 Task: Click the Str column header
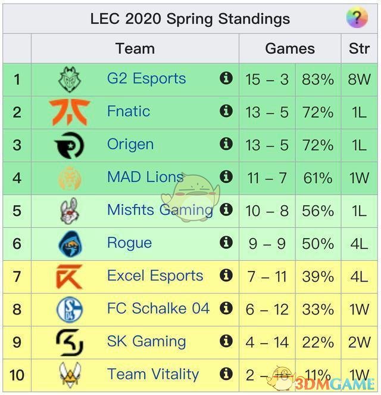click(x=359, y=49)
